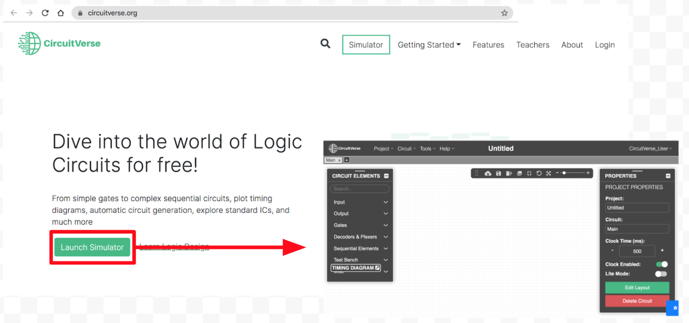
Task: Adjust the zoom slider in toolbar
Action: pyautogui.click(x=564, y=173)
